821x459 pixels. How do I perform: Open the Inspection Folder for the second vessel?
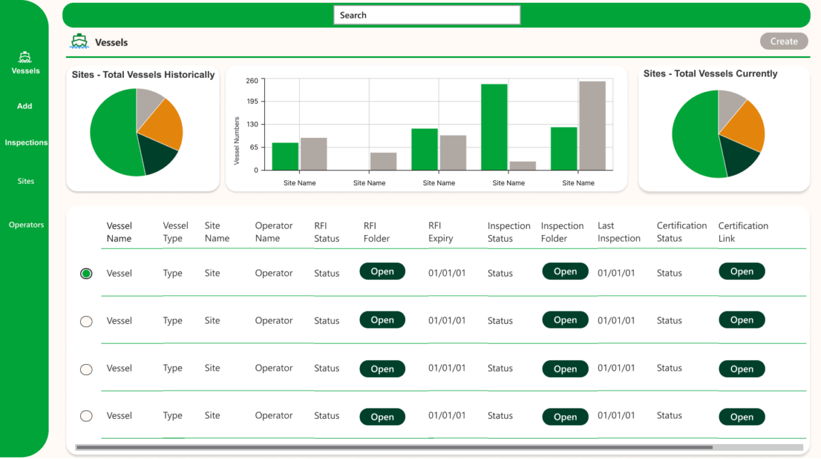point(565,320)
